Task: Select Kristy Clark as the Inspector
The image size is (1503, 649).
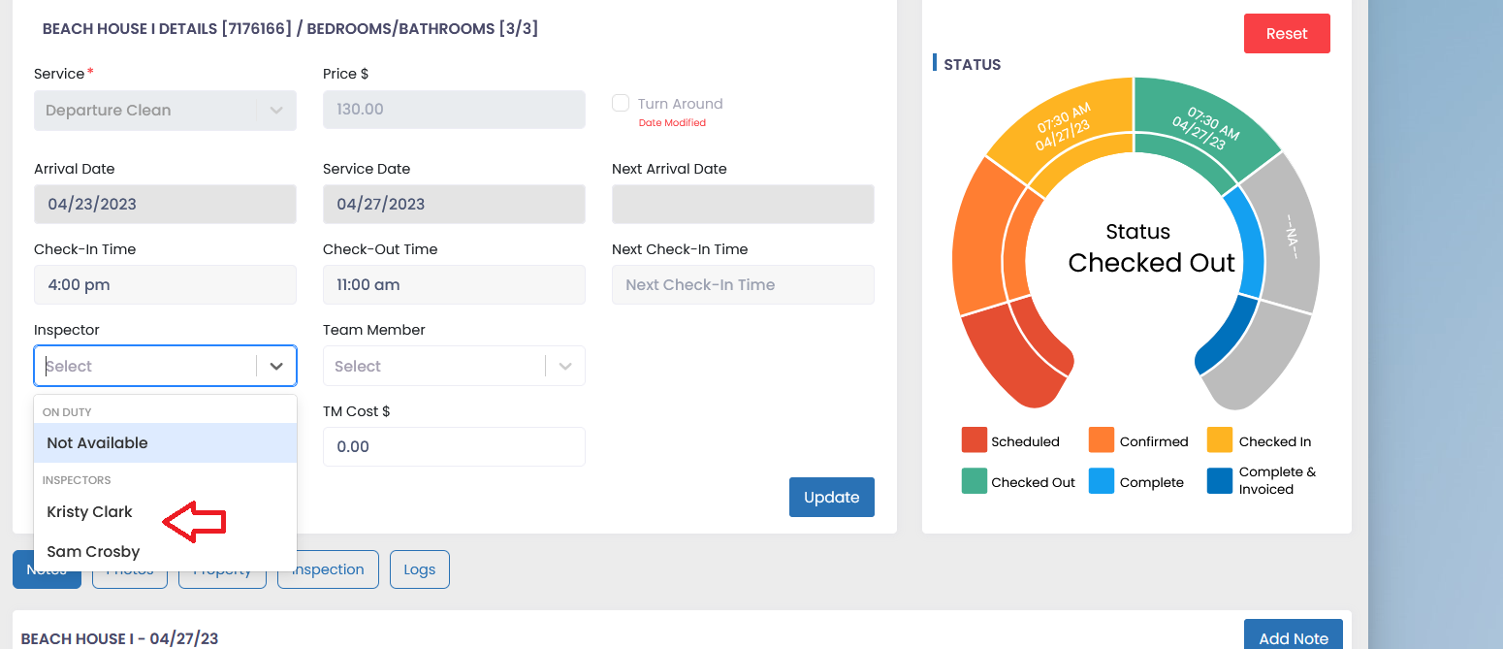Action: 89,511
